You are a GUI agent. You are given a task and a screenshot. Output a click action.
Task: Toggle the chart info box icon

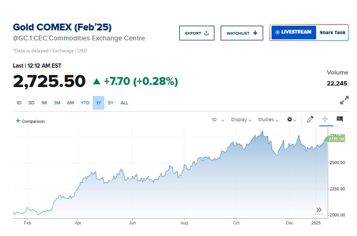pos(340,119)
